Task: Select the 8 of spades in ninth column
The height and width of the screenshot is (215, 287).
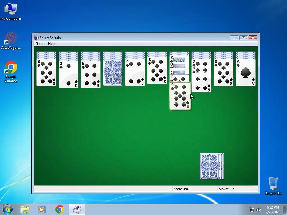Action: point(223,73)
